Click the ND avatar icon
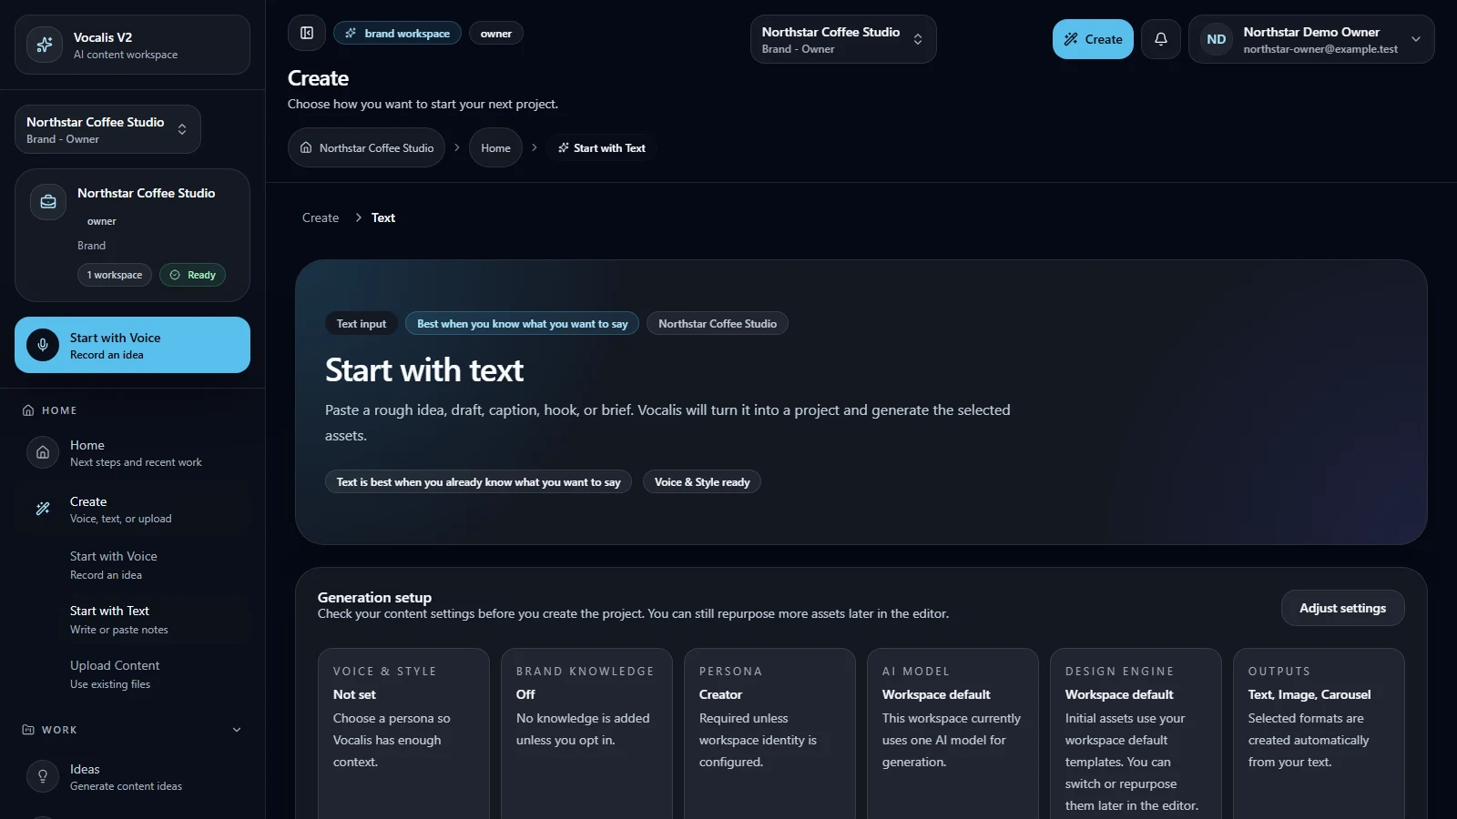The image size is (1457, 819). click(x=1216, y=39)
